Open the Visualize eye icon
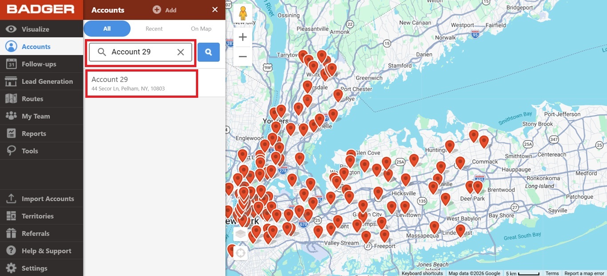Image resolution: width=607 pixels, height=276 pixels. point(11,29)
